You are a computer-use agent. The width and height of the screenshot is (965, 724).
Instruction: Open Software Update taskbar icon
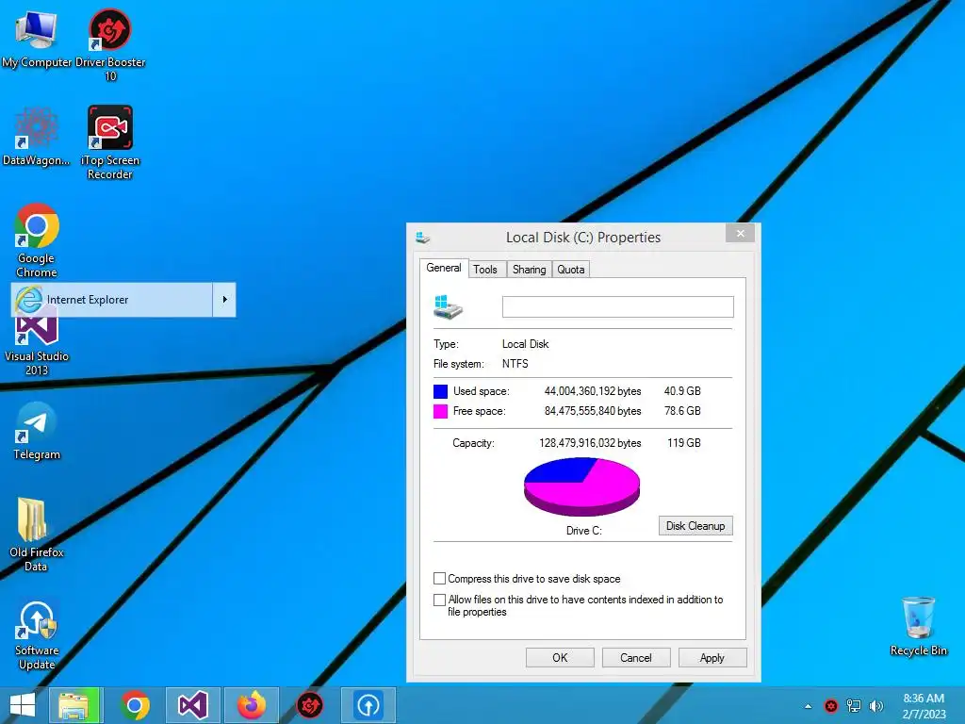[x=368, y=705]
